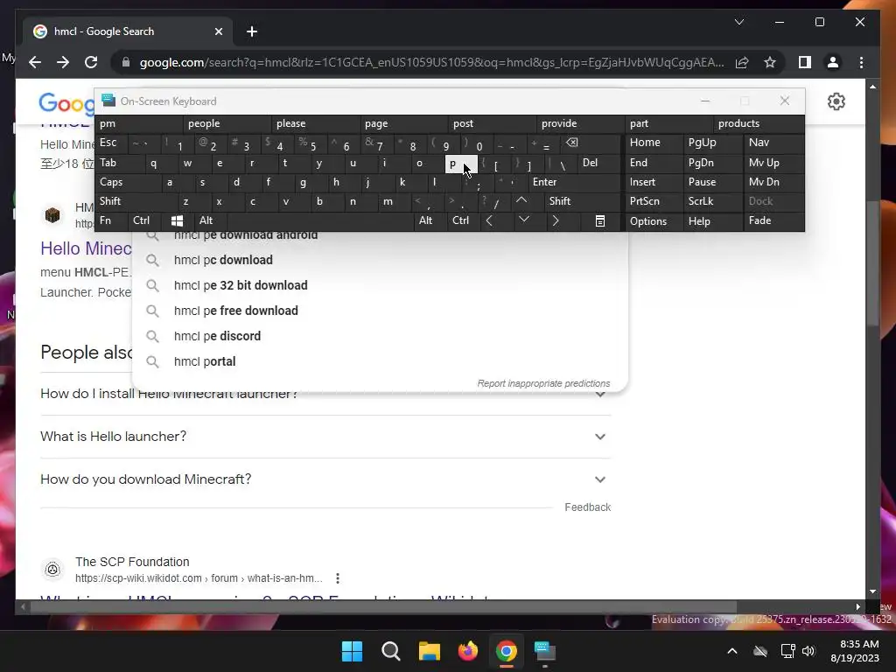Select 'hmcl pe discord' suggestion

click(380, 336)
